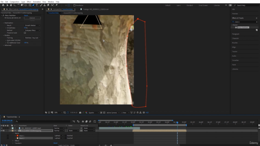The height and width of the screenshot is (146, 260).
Task: Click the composition mini-flowchart icon in timeline
Action: [74, 121]
